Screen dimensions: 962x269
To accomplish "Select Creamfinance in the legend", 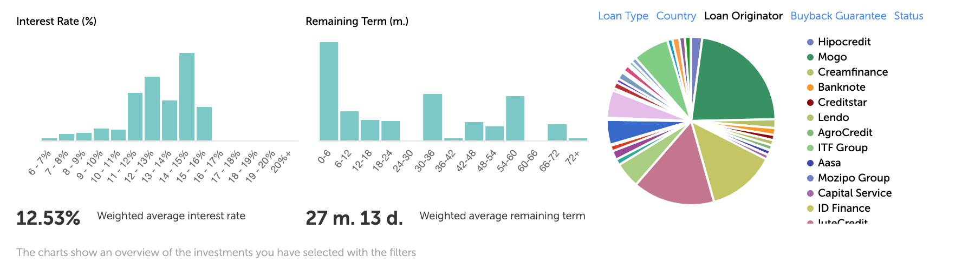I will pyautogui.click(x=853, y=72).
